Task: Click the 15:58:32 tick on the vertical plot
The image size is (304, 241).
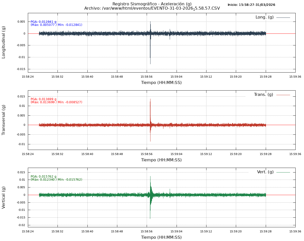Action: [x=58, y=231]
